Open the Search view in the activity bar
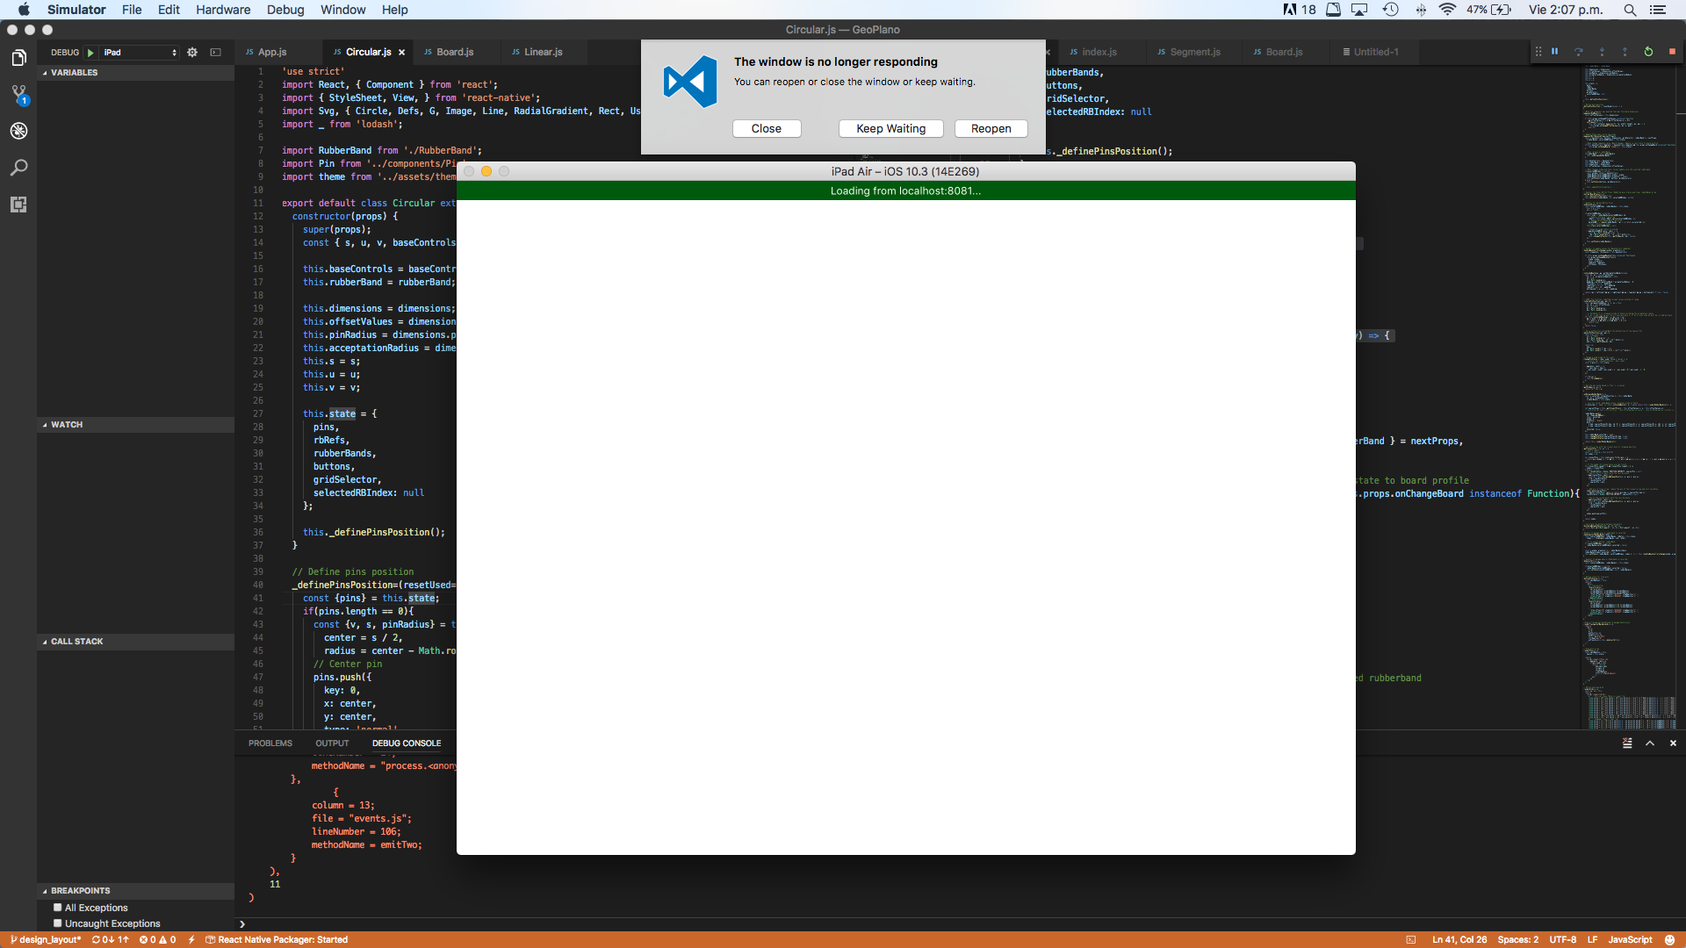The image size is (1686, 948). (x=18, y=168)
